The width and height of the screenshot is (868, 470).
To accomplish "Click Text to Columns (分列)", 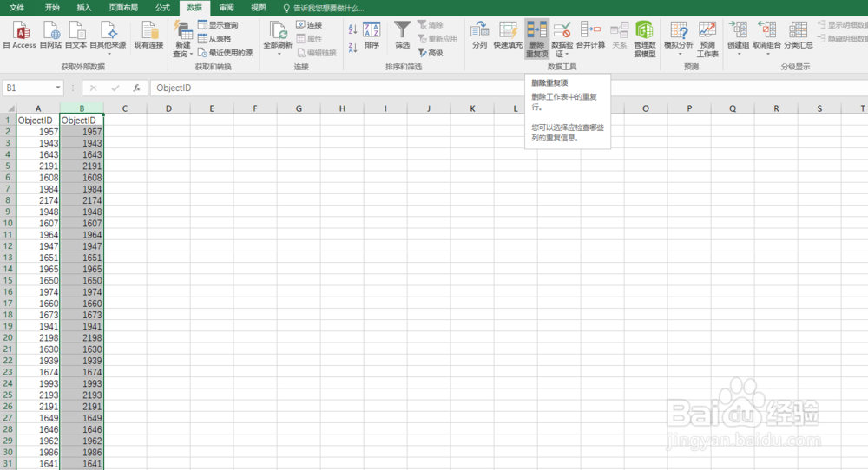I will [479, 35].
